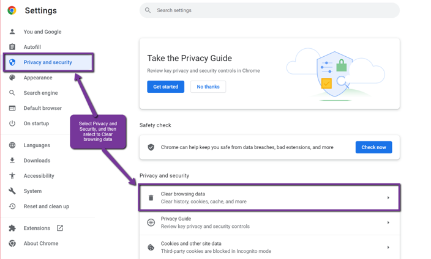
Task: Click the About Chrome logo icon
Action: [12, 243]
